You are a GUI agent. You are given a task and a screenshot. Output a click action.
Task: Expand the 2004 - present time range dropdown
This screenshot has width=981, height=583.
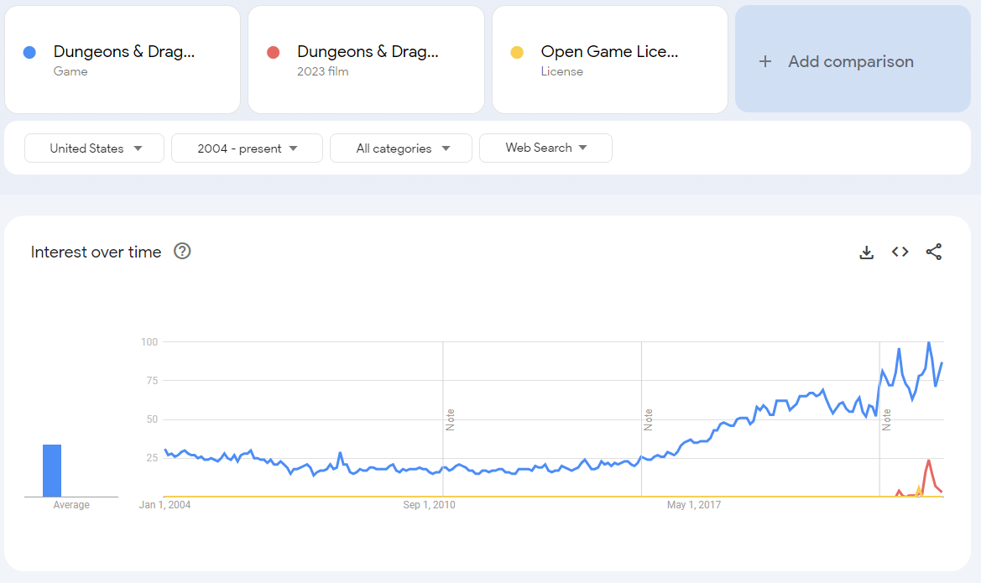tap(247, 148)
